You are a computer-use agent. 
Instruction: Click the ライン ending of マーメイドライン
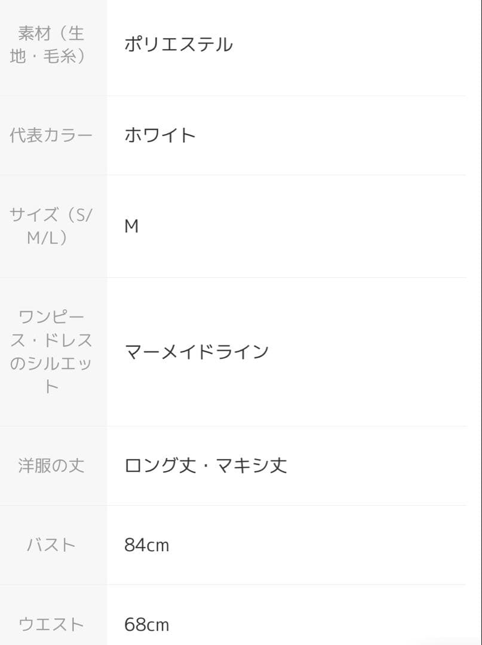(x=242, y=352)
